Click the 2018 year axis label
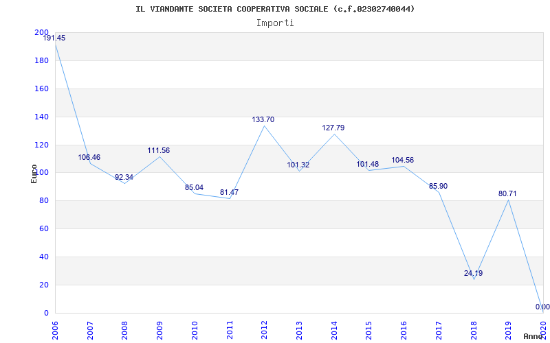Screen dimensions: 550x343 pyautogui.click(x=474, y=330)
